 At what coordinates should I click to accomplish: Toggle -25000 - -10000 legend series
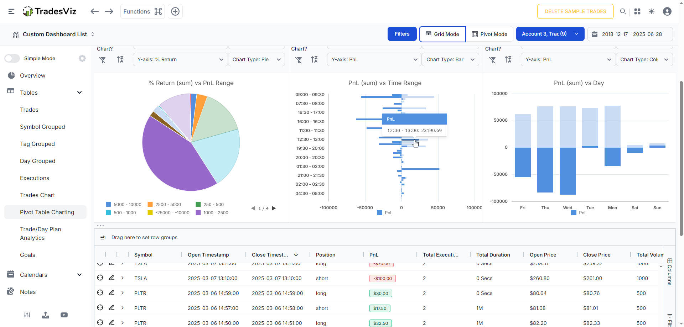point(169,213)
